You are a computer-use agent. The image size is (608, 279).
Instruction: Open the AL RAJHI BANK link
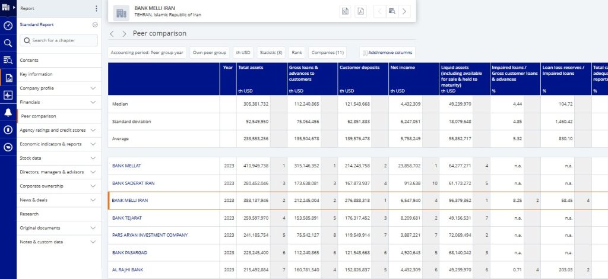(x=128, y=270)
